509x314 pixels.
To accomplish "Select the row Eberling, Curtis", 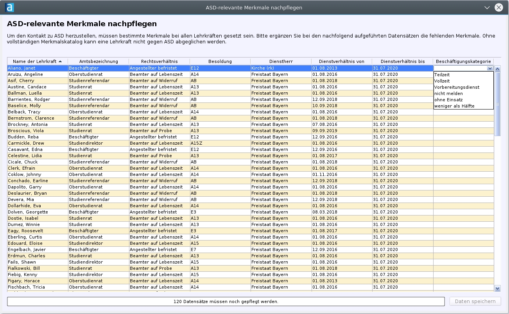I will [x=251, y=237].
